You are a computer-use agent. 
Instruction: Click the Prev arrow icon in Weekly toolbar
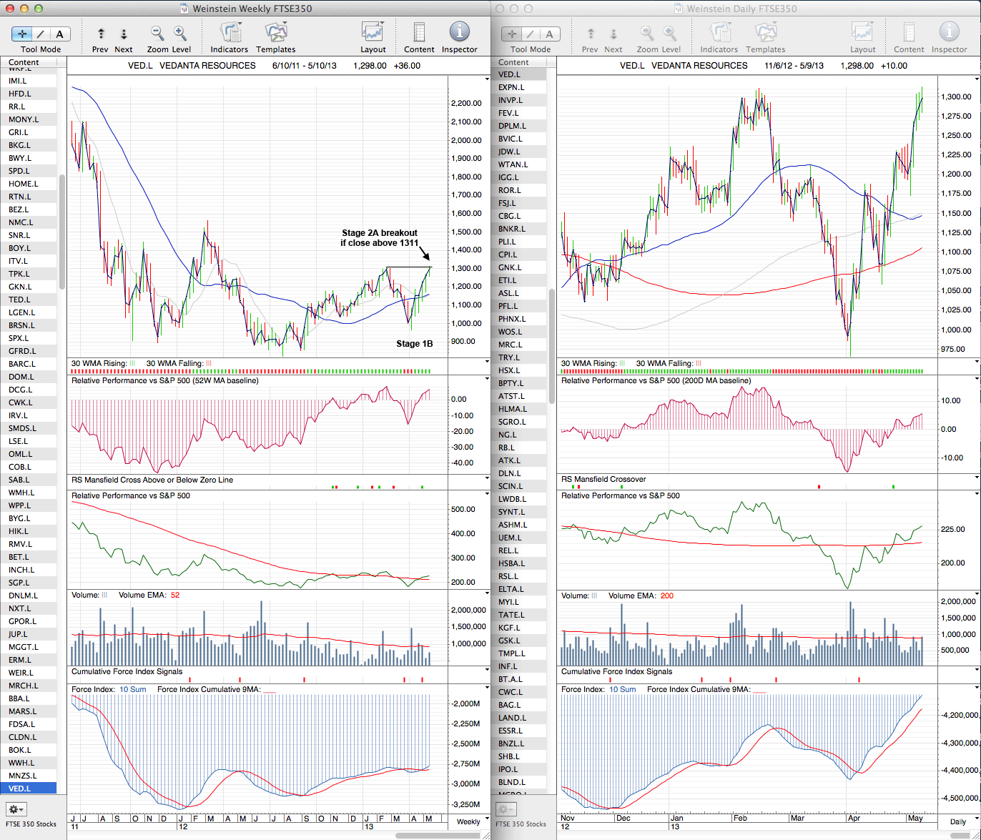coord(101,34)
